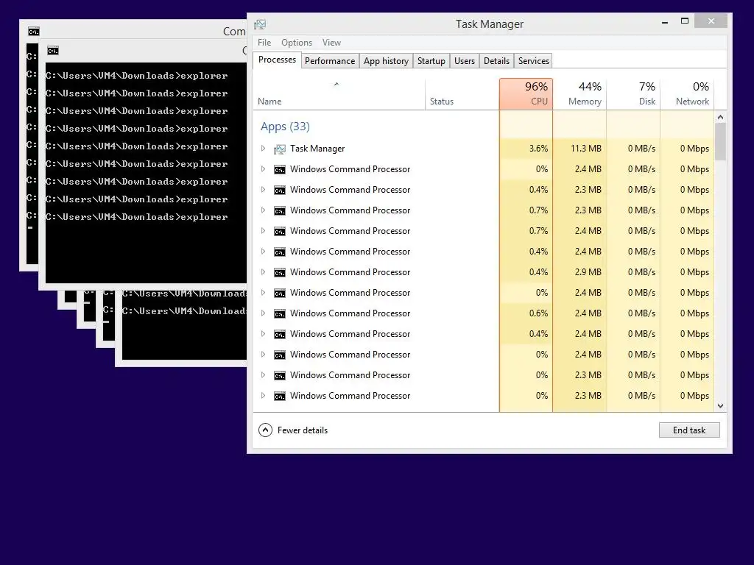Click the cmd icon of the 0.6% CPU process

(279, 313)
